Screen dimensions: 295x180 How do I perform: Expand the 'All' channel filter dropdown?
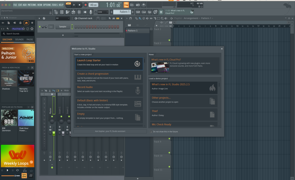tap(63, 18)
